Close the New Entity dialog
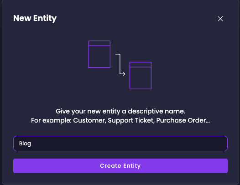Screen dimensions: 240x185 pos(220,19)
